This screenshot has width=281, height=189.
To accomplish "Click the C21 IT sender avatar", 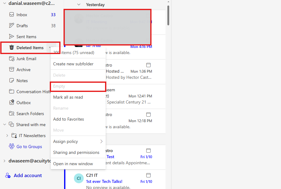I will tap(79, 178).
